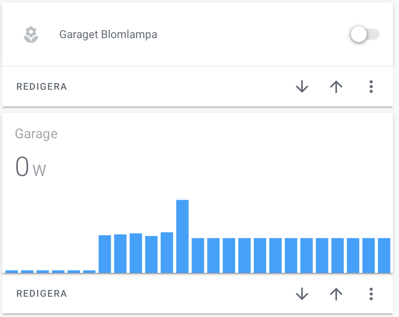Open the Garaget Blomlampa entity details
The image size is (399, 317).
(x=108, y=35)
